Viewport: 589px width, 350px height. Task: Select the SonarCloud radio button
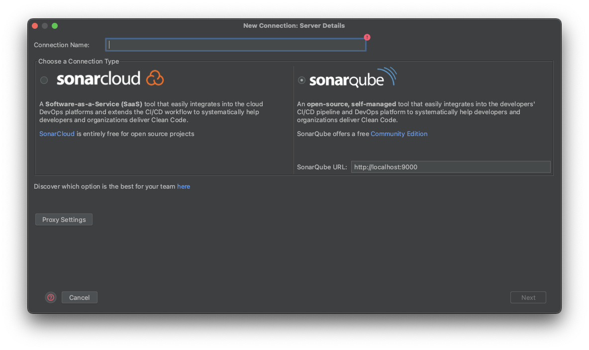point(44,80)
